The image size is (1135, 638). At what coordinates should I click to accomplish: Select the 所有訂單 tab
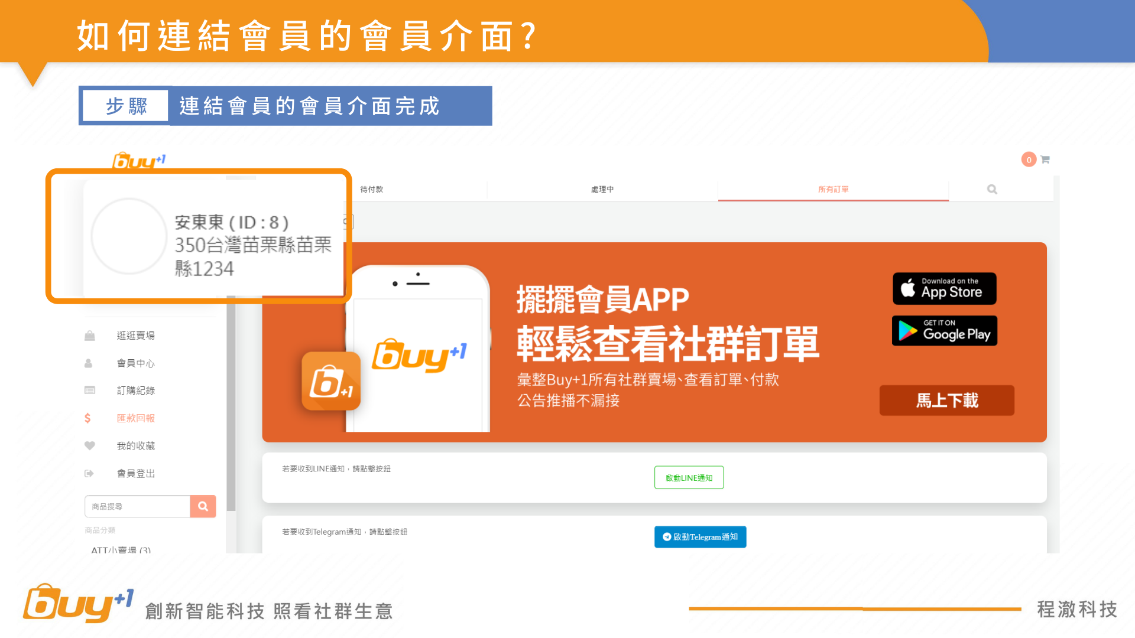833,190
